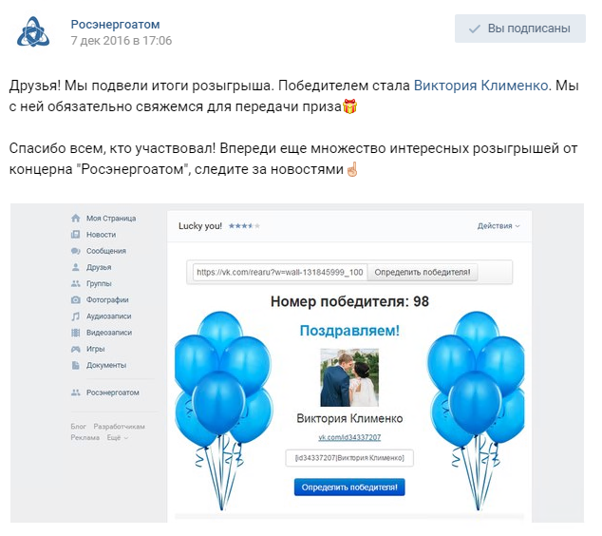Click the Моя Страница home icon
Screen dimensions: 602x536
click(76, 219)
